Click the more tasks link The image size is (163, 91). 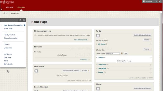(85, 59)
